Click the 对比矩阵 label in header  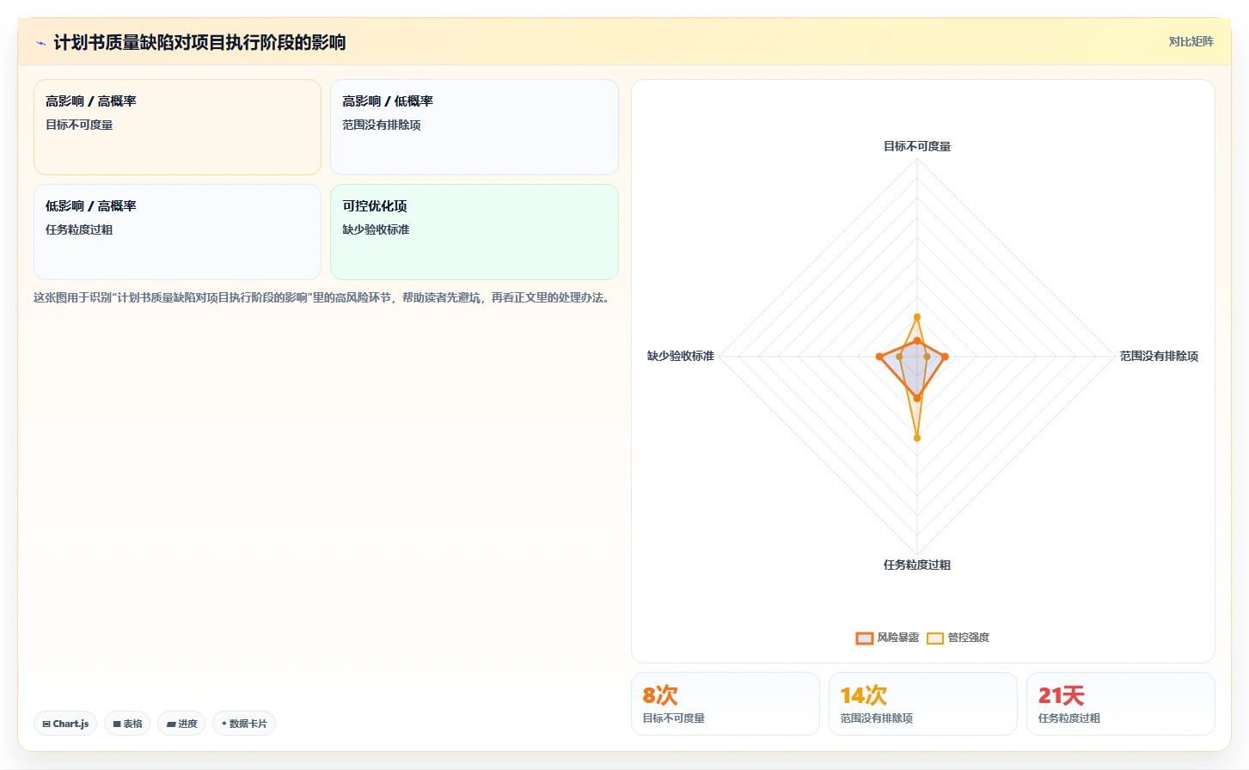coord(1191,41)
